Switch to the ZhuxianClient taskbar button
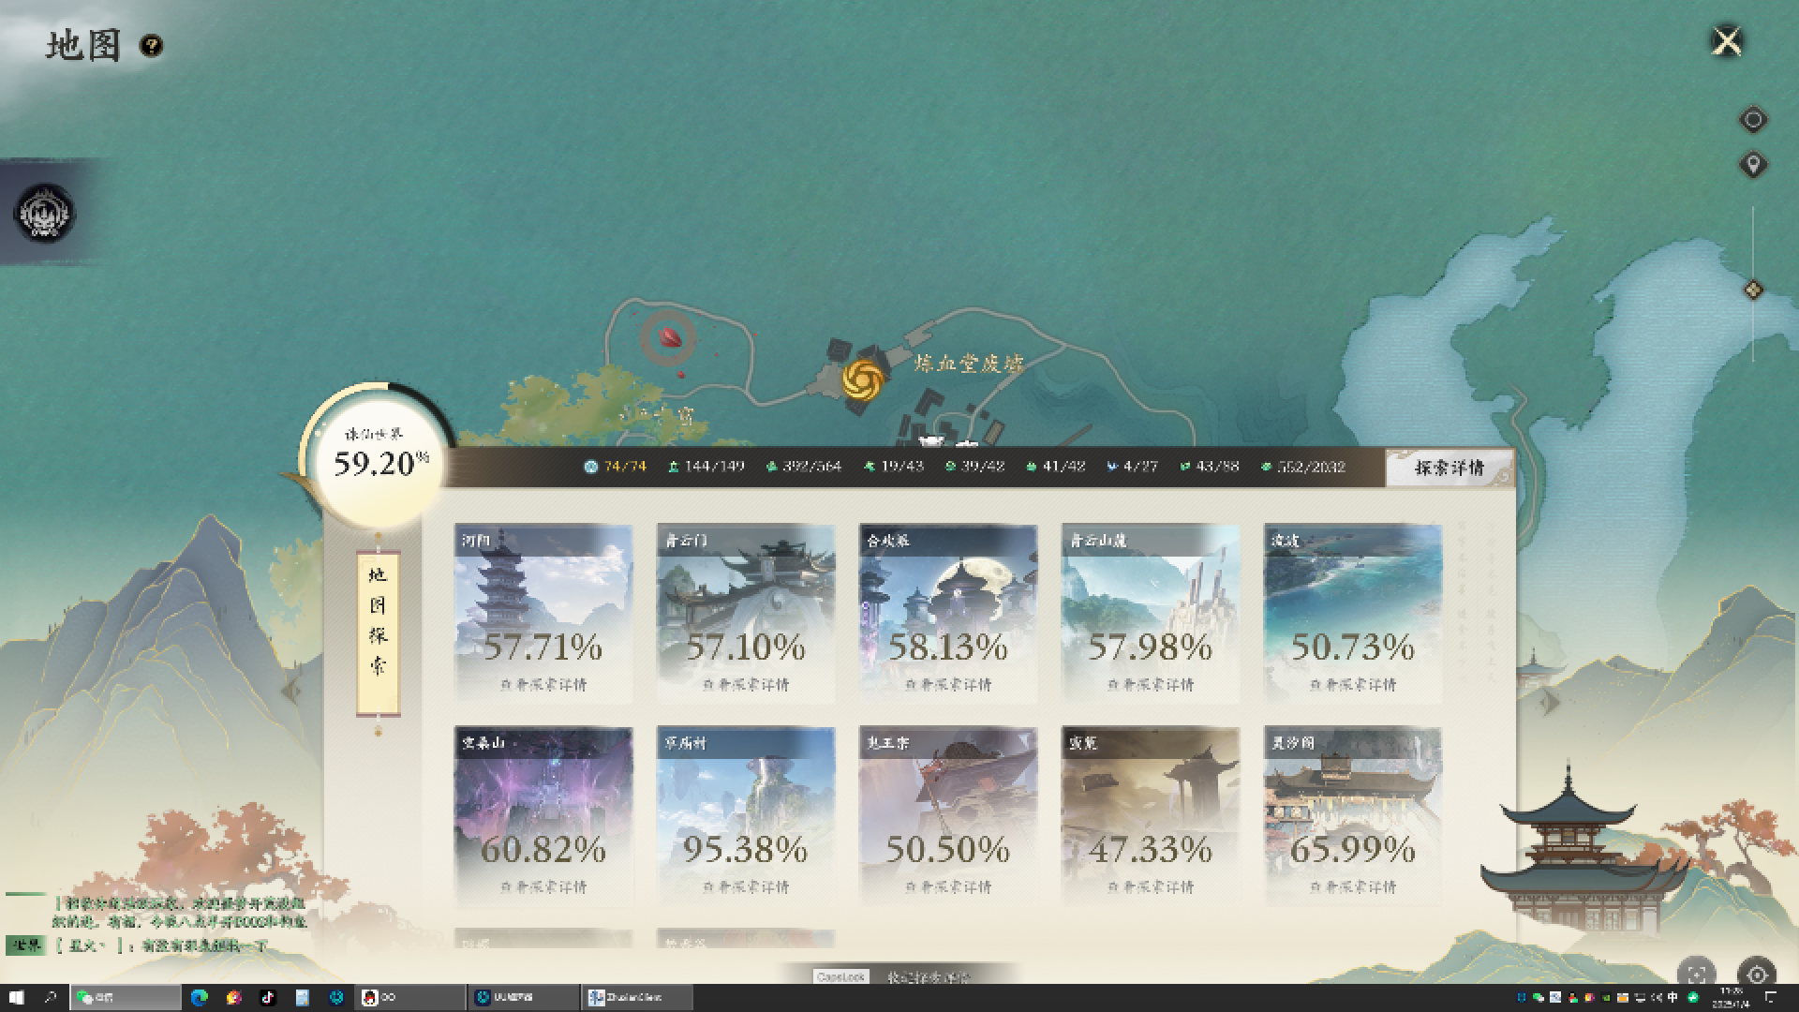 coord(637,998)
